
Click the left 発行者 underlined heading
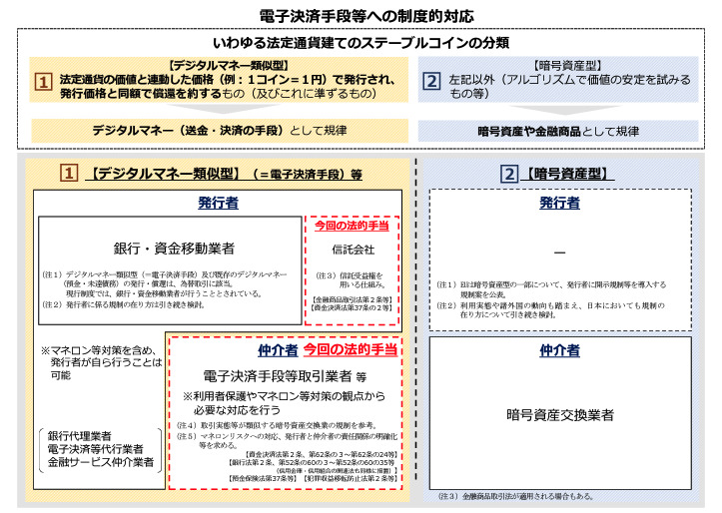pyautogui.click(x=219, y=203)
